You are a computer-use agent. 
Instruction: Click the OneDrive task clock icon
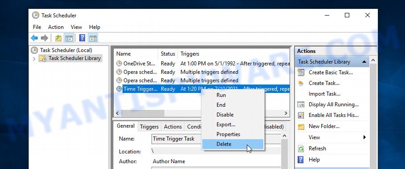(119, 64)
